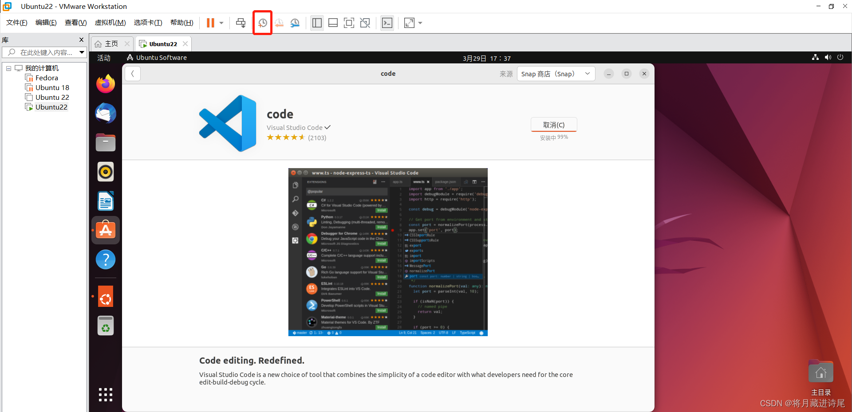This screenshot has height=412, width=852.
Task: Pause the virtual machine
Action: [210, 23]
